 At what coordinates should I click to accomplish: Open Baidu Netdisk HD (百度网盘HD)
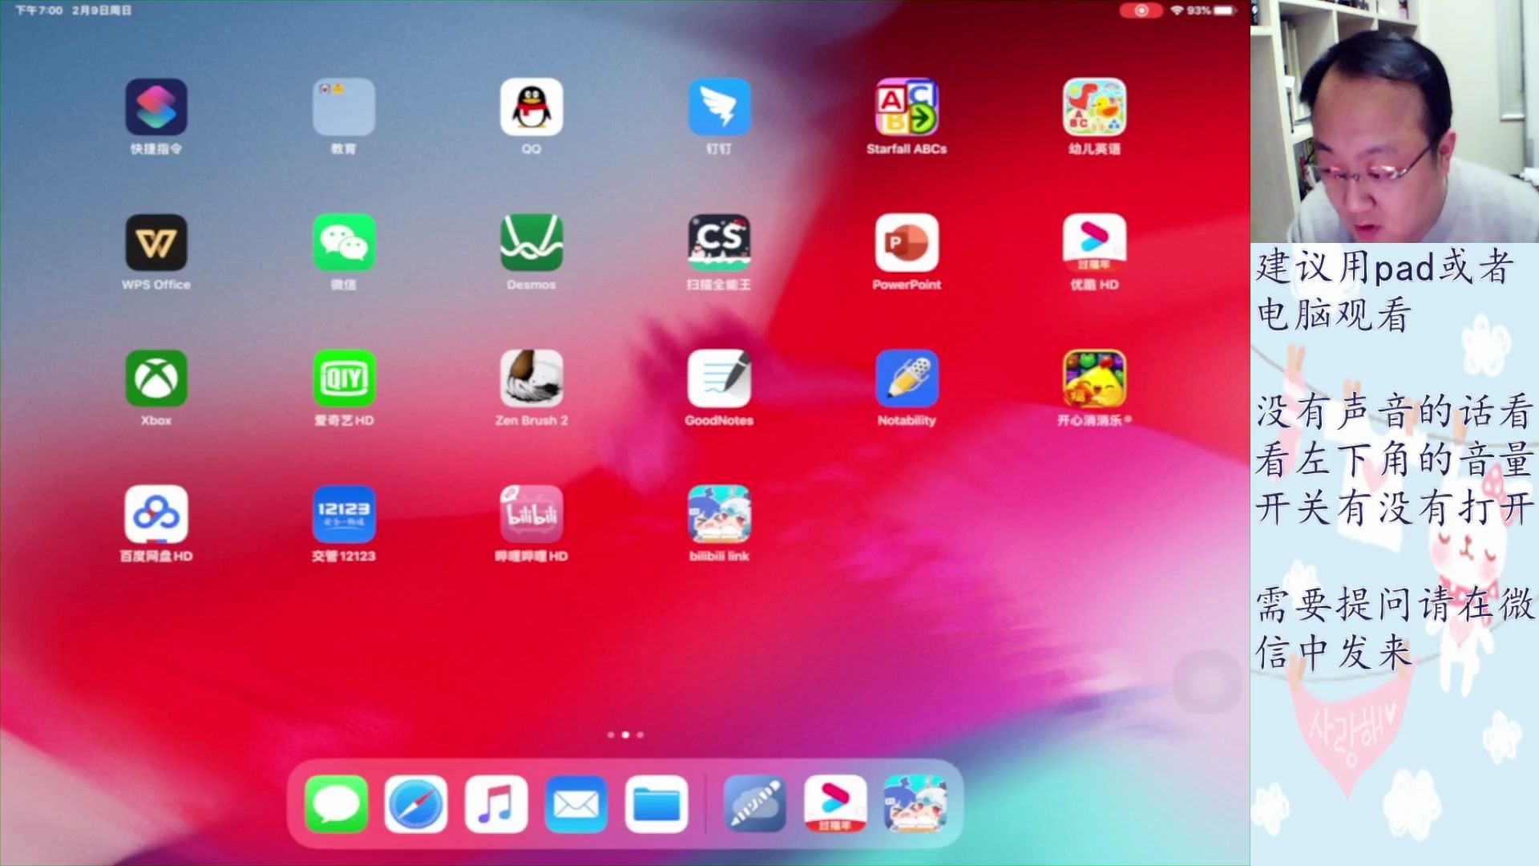[156, 514]
